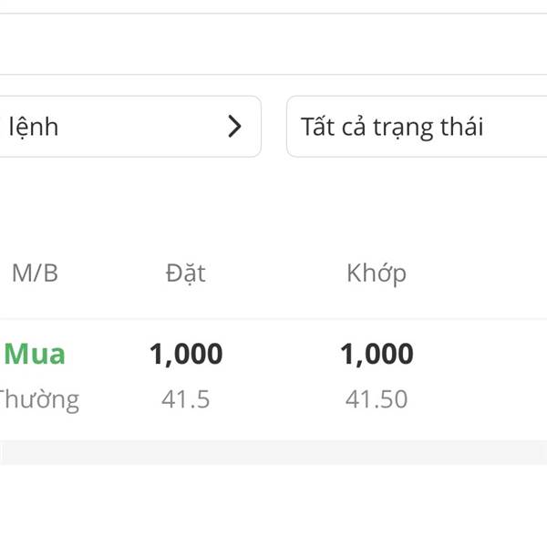Click the 1,000 quantity under Đặt
547x547 pixels.
(x=186, y=354)
